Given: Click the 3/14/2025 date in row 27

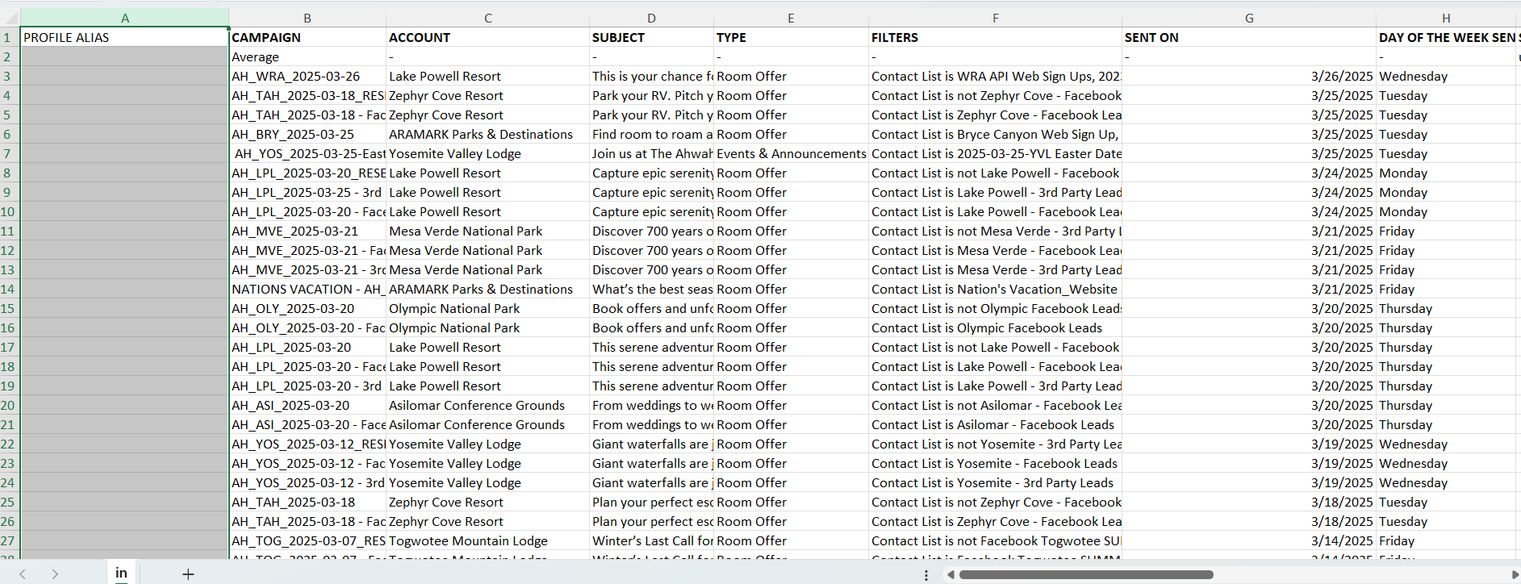Looking at the screenshot, I should (x=1249, y=540).
